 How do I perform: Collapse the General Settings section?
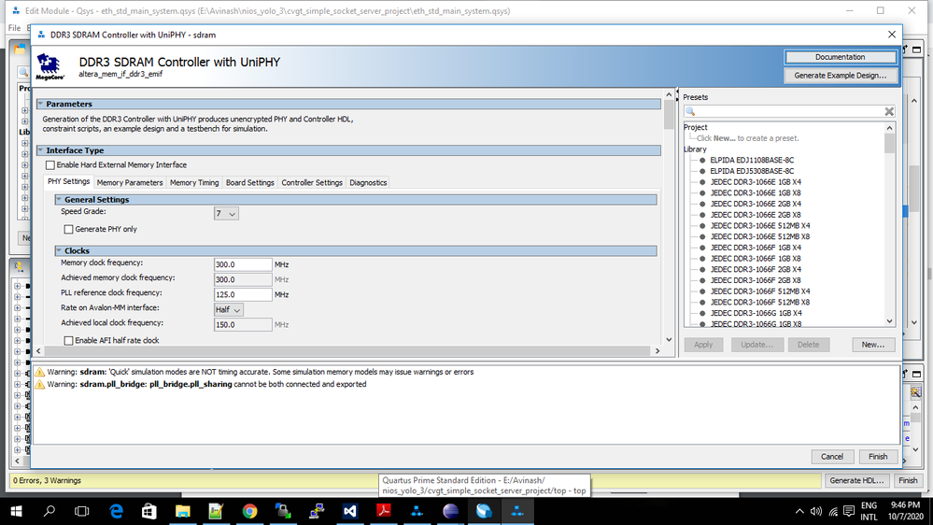tap(59, 200)
